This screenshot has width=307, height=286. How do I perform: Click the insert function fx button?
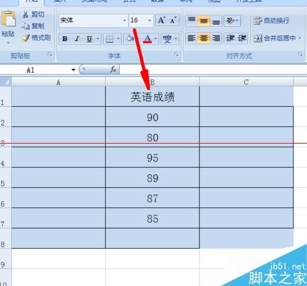(113, 69)
